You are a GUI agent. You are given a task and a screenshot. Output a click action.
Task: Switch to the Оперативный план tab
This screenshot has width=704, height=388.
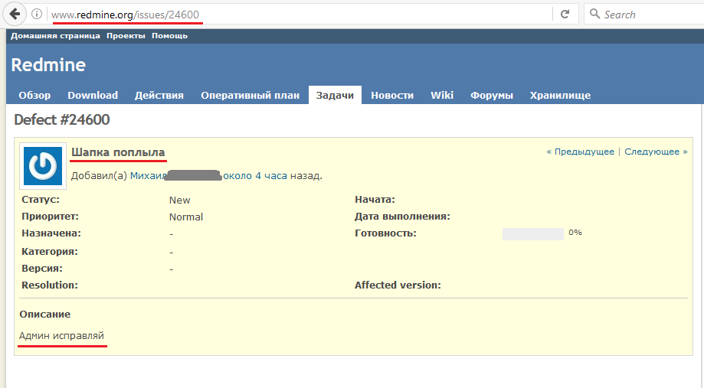[x=250, y=95]
